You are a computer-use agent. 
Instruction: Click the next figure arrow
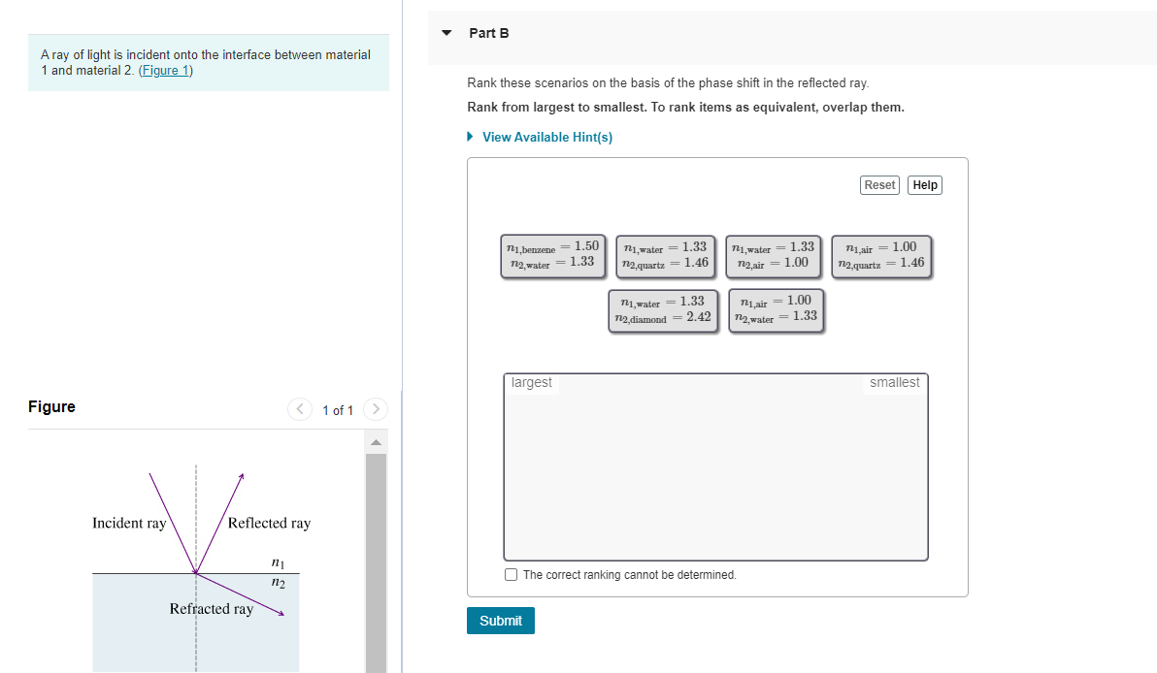376,409
